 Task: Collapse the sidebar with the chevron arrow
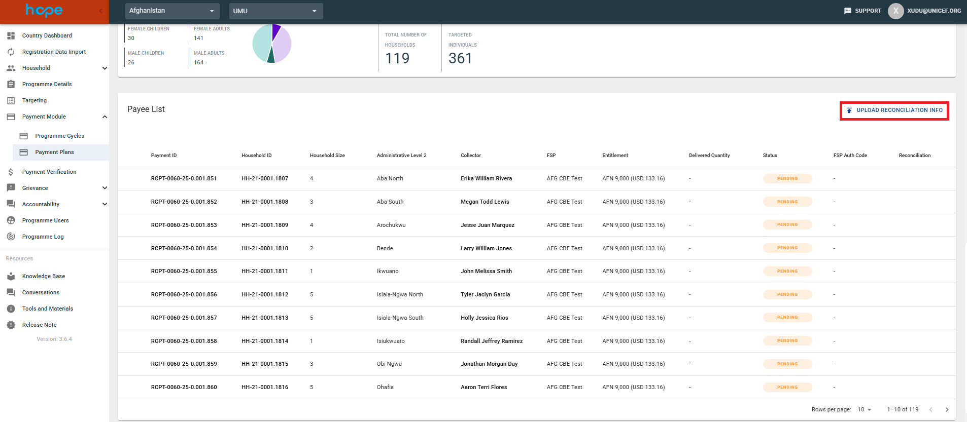click(x=100, y=11)
